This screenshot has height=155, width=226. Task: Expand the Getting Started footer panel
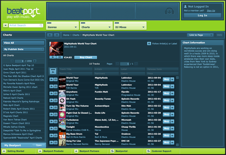(4, 151)
